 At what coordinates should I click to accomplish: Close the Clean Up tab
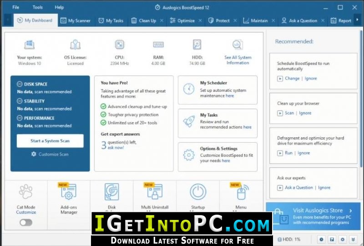tap(162, 20)
